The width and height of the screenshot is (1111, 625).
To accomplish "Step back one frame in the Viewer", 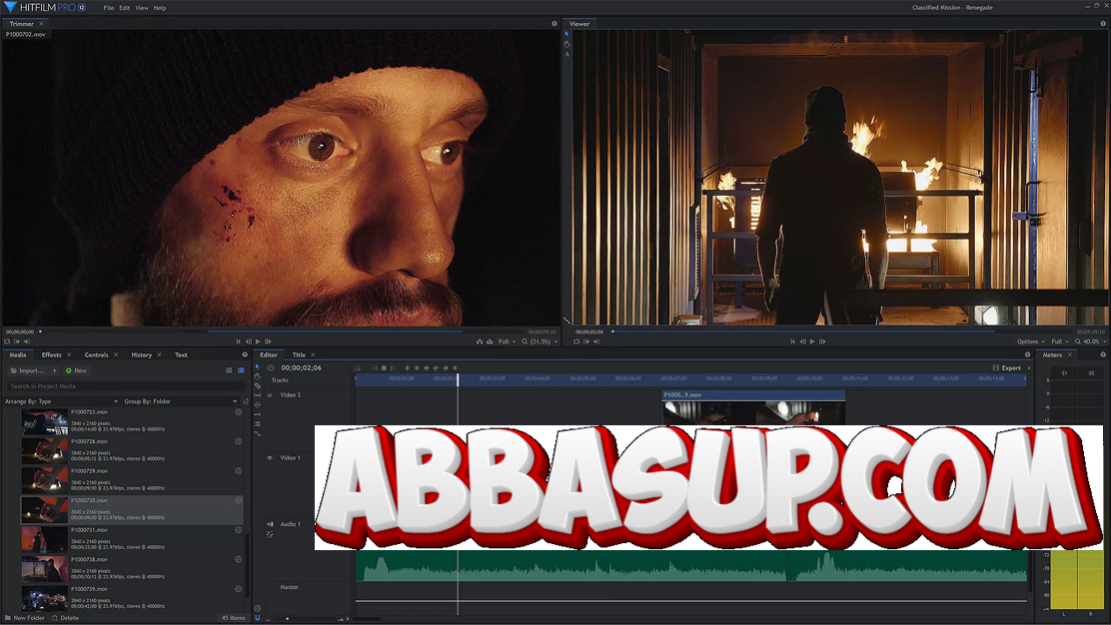I will pos(803,341).
